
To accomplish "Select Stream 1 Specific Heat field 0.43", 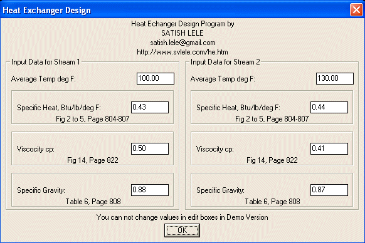I will point(150,108).
